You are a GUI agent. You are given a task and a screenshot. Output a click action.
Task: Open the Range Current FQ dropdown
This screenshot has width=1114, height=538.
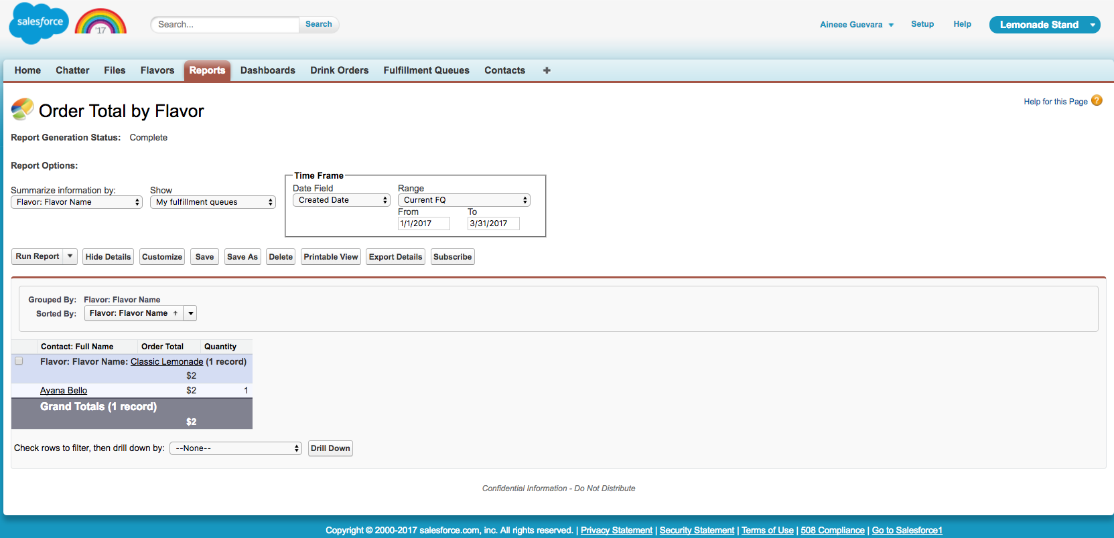[x=464, y=200]
